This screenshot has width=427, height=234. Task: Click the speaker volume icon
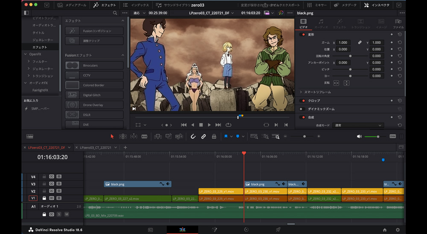tap(359, 136)
